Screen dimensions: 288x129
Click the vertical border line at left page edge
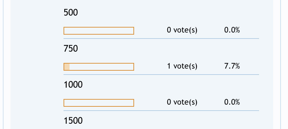[x=3, y=64]
